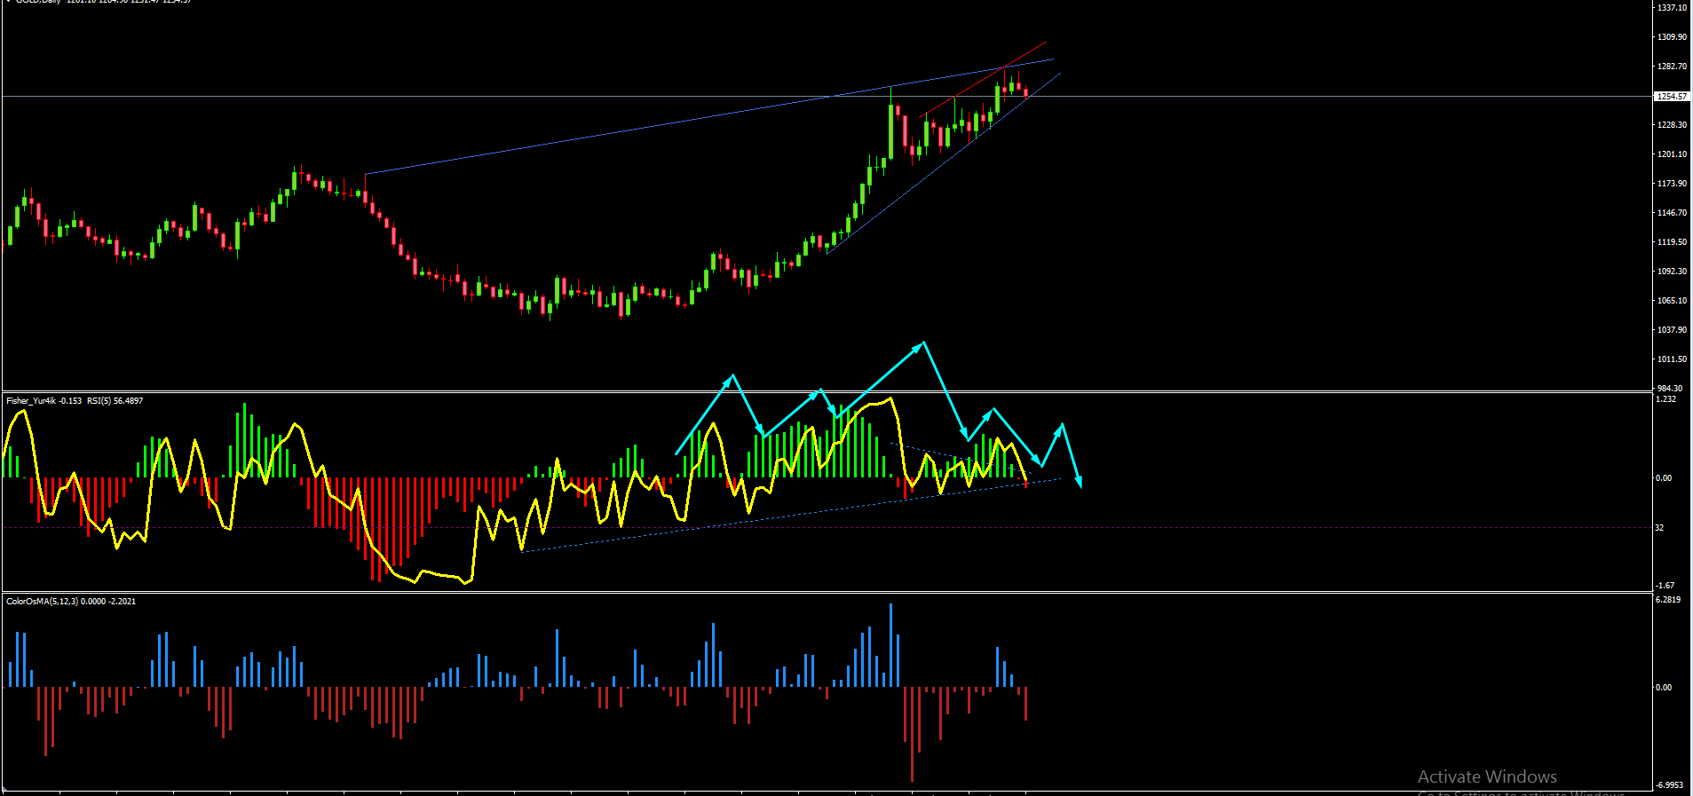Select the current price tag 1254.57
Image resolution: width=1693 pixels, height=796 pixels.
point(1672,96)
